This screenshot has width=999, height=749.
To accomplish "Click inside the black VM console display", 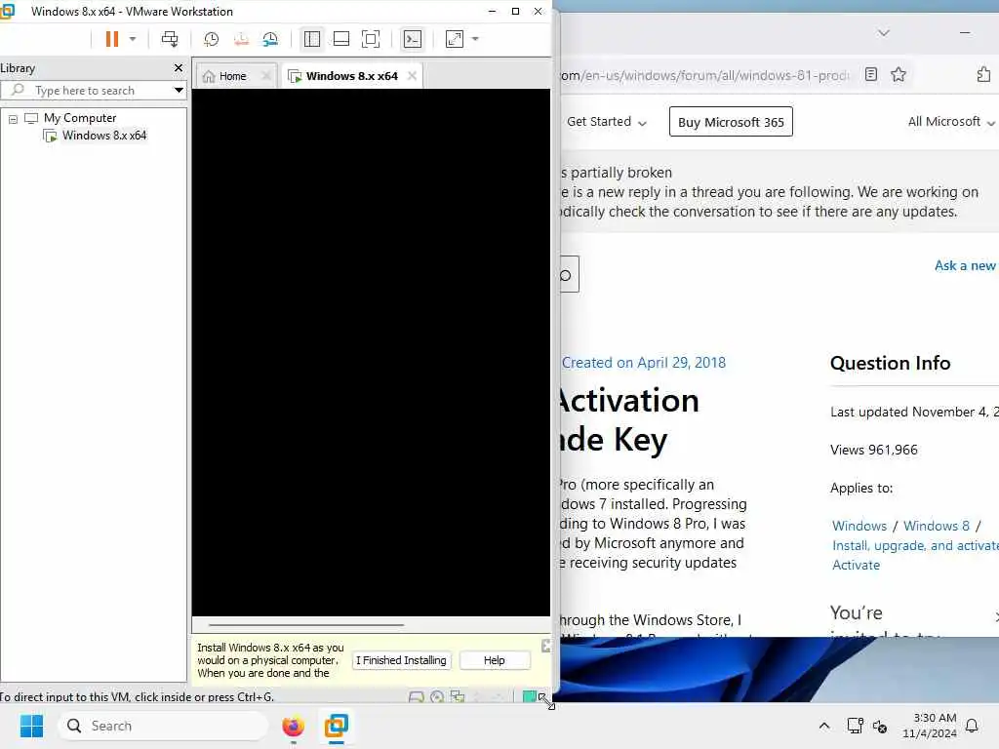I will [371, 352].
